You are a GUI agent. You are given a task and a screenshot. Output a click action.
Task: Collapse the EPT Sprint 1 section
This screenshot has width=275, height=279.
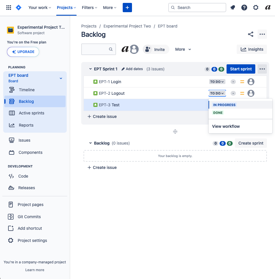[90, 69]
